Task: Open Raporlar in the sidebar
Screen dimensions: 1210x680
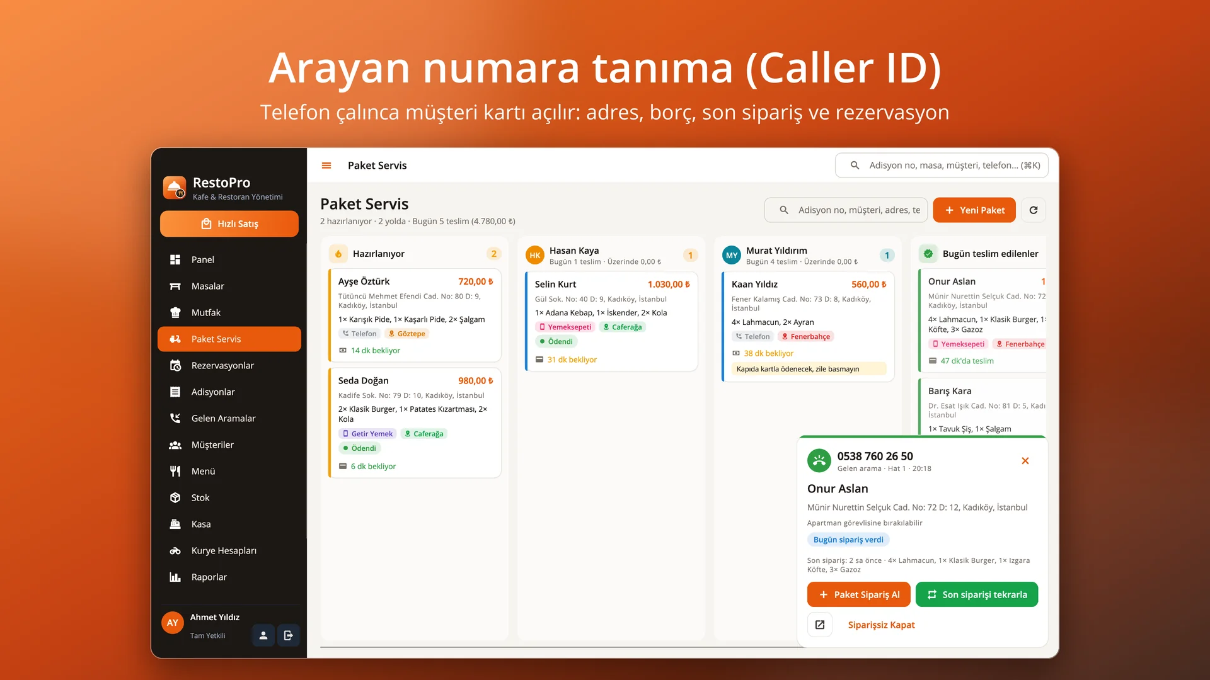Action: [229, 577]
